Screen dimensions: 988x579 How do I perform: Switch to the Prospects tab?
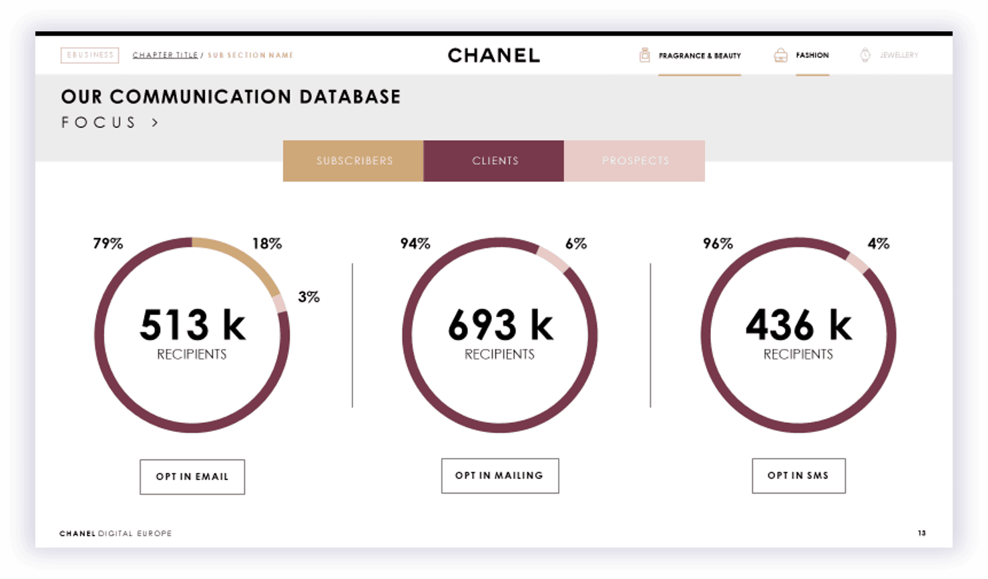pyautogui.click(x=634, y=161)
